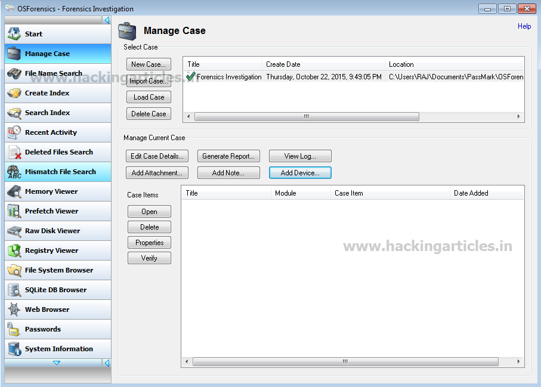
Task: Click the File System Browser folder icon
Action: tap(14, 270)
